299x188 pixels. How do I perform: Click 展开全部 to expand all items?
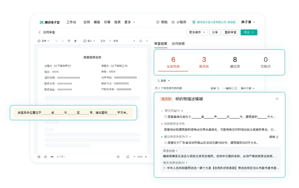coord(248,88)
